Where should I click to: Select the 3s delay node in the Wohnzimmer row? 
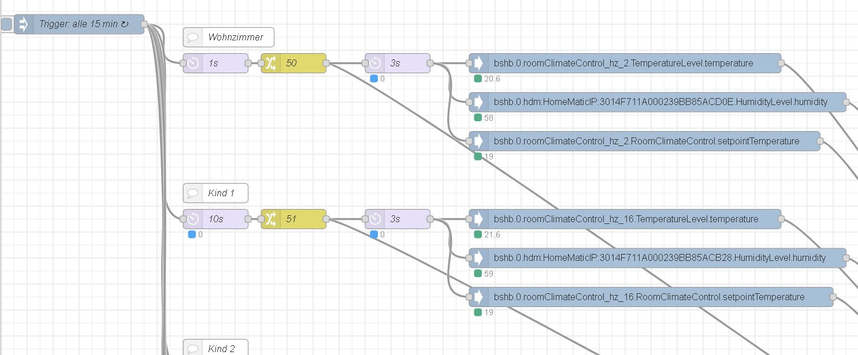(x=398, y=63)
